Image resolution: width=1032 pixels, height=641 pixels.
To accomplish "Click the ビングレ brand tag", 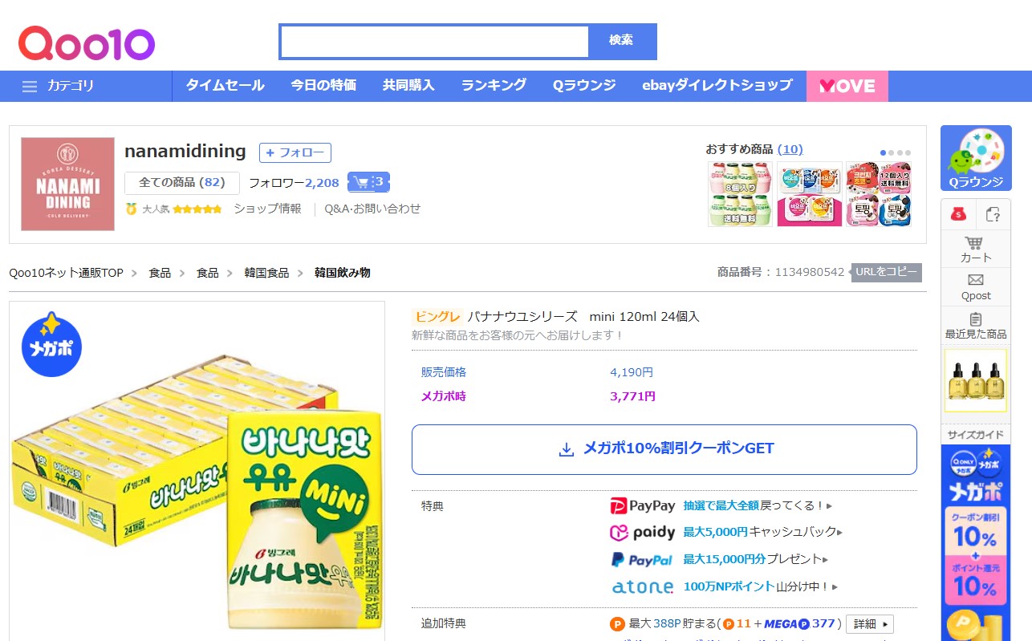I will tap(437, 317).
